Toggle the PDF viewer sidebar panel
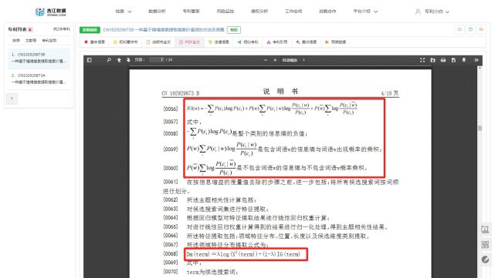 (90, 60)
